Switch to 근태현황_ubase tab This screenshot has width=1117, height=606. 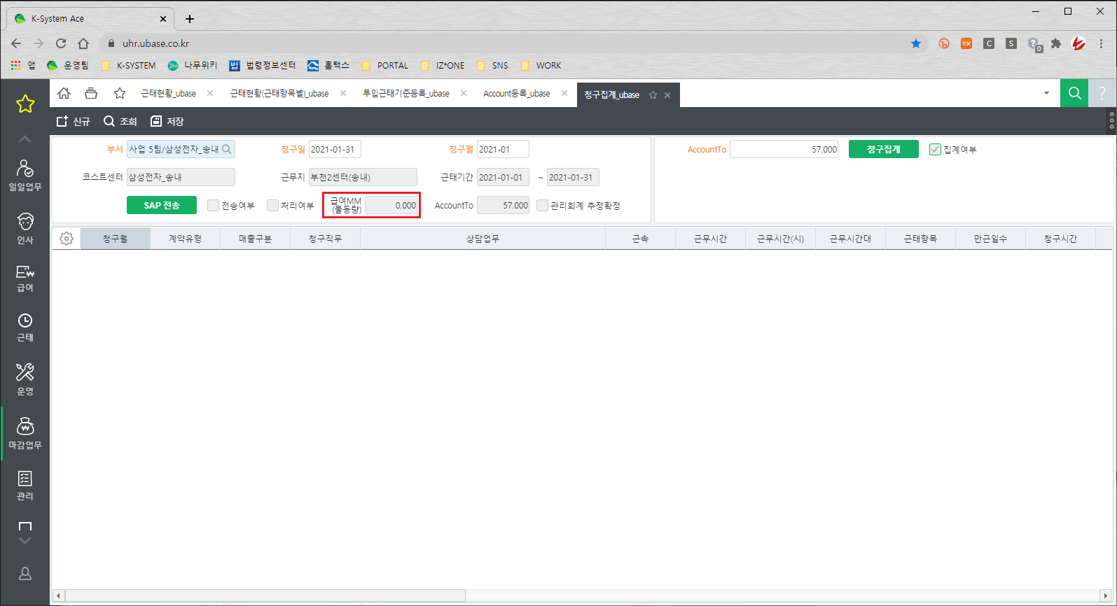pyautogui.click(x=169, y=94)
